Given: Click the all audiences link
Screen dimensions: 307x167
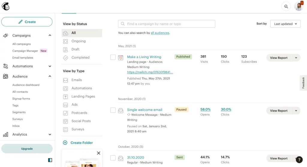Looking at the screenshot, I should [x=160, y=33].
